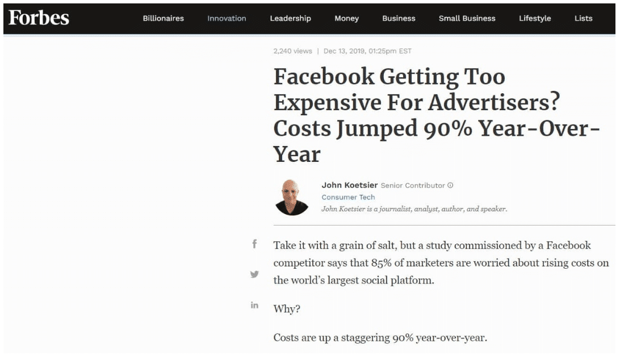Share article via LinkedIn icon
620x359 pixels.
pyautogui.click(x=254, y=305)
